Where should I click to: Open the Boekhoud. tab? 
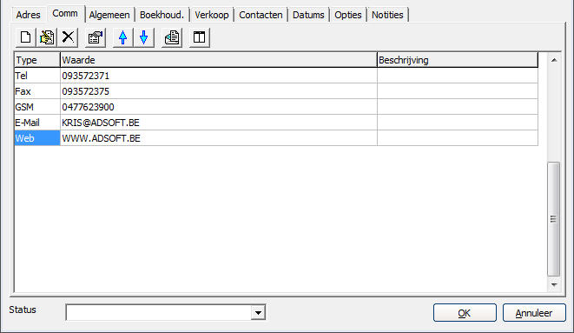coord(162,15)
